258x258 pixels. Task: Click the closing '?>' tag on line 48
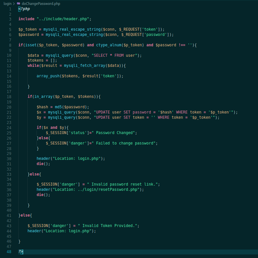point(21,252)
